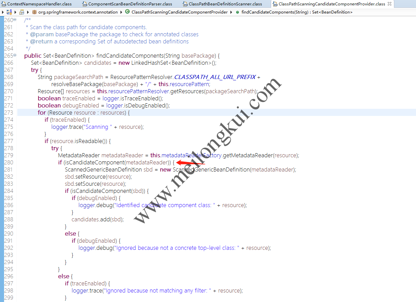416x302 pixels.
Task: Collapse the findCandidateComponents method at line 265
Action: coord(15,56)
